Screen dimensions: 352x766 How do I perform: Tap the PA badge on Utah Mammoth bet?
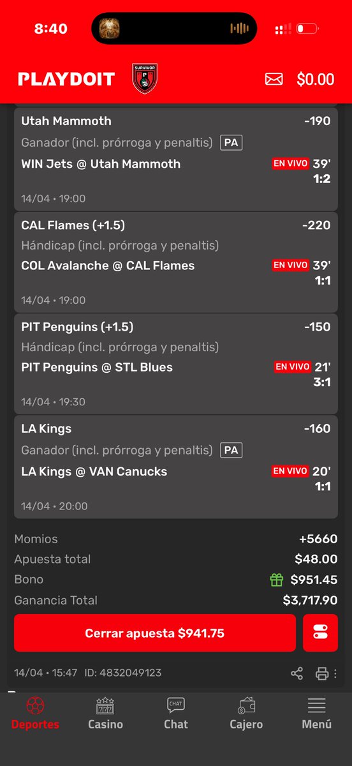(231, 143)
